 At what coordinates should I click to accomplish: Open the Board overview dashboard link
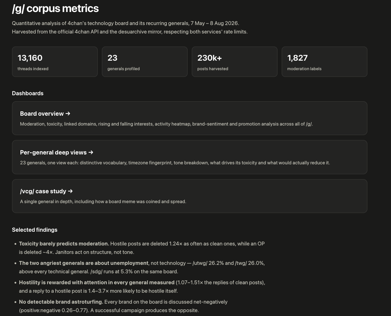(190, 118)
